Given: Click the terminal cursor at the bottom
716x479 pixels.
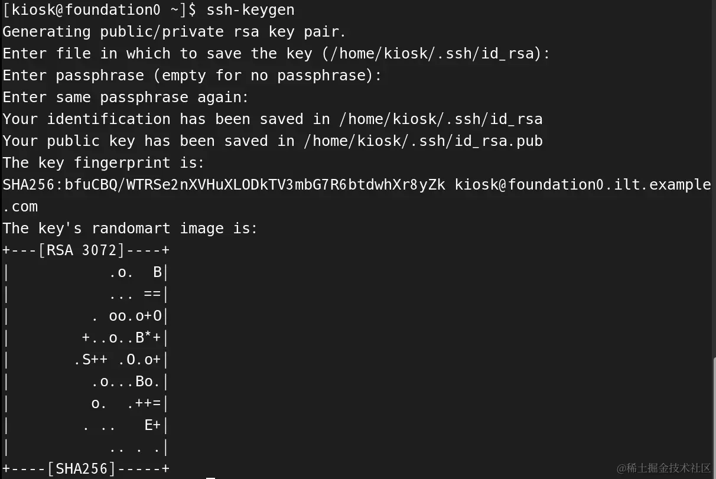Looking at the screenshot, I should coord(210,477).
